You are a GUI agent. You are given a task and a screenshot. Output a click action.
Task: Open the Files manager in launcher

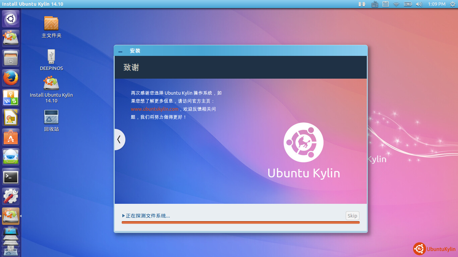[x=11, y=58]
